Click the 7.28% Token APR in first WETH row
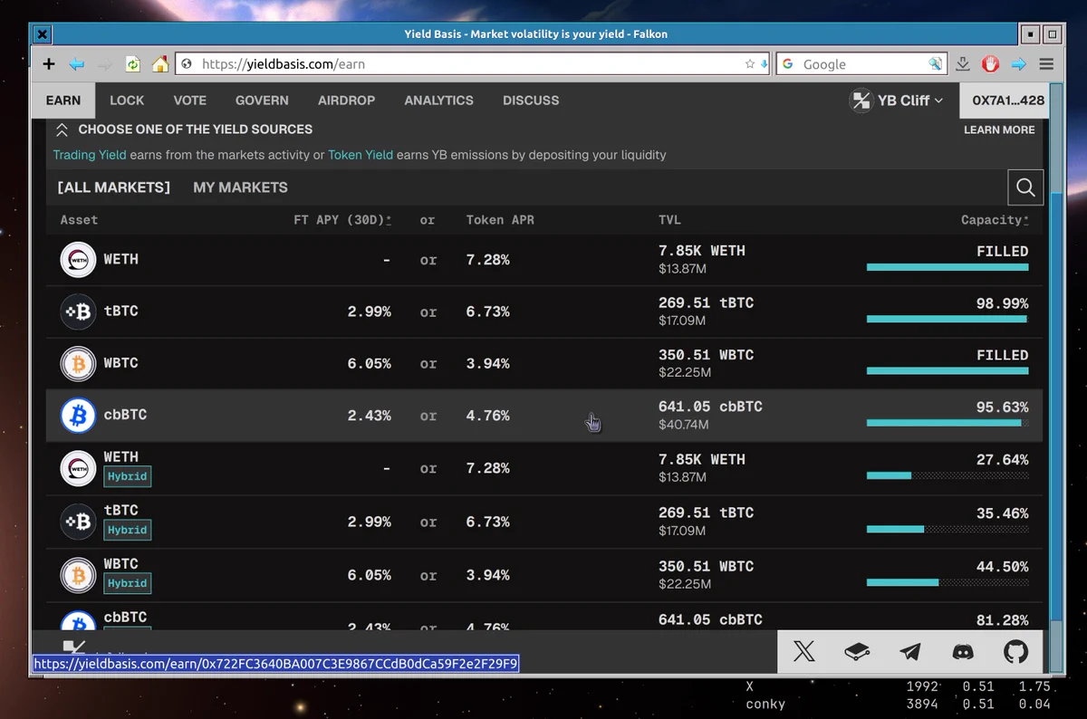This screenshot has width=1087, height=719. 488,260
